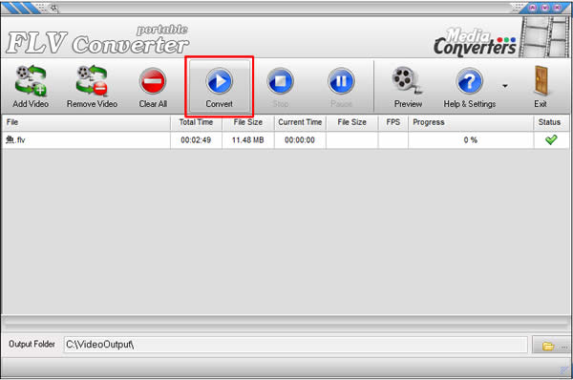This screenshot has width=573, height=380.
Task: Click the Status column header
Action: pyautogui.click(x=551, y=122)
